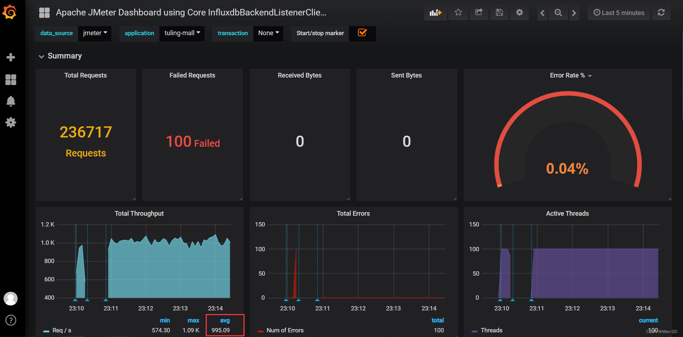Click resize handle of Total Requests panel
This screenshot has width=683, height=337.
(134, 198)
